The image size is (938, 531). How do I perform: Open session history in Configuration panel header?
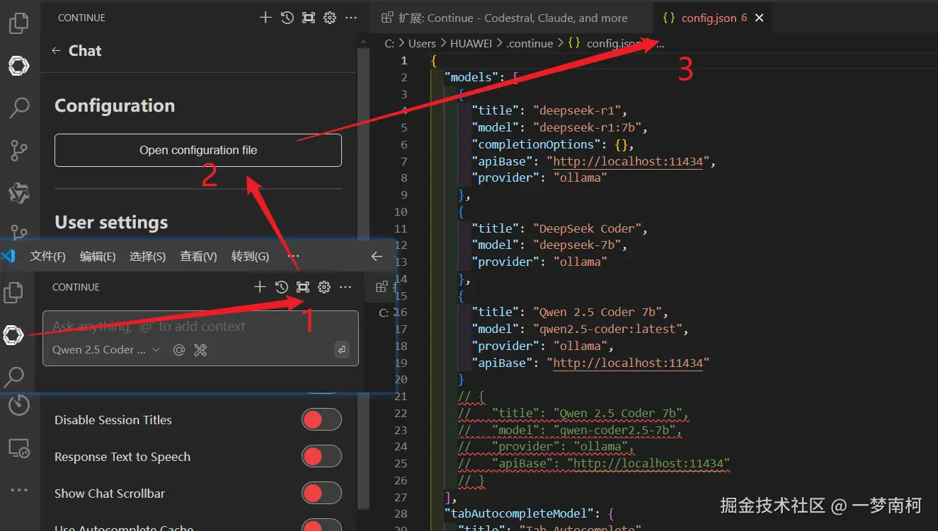[287, 18]
